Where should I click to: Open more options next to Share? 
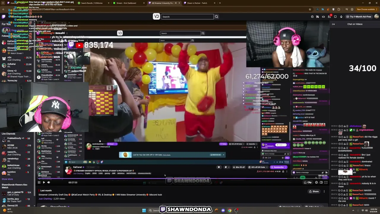point(324,191)
